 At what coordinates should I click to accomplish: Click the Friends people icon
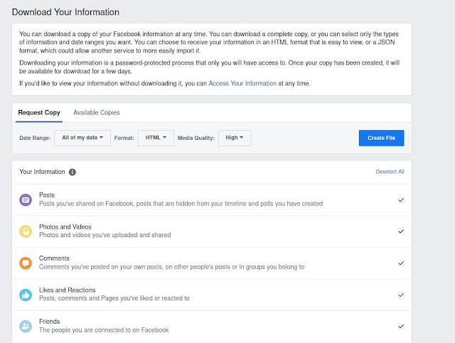click(x=26, y=326)
